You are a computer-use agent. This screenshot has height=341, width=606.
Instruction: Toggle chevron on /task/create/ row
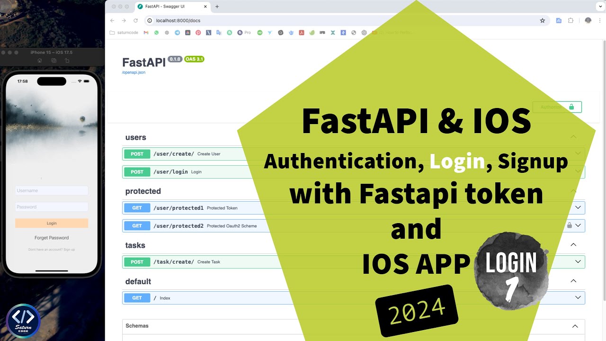[578, 261]
